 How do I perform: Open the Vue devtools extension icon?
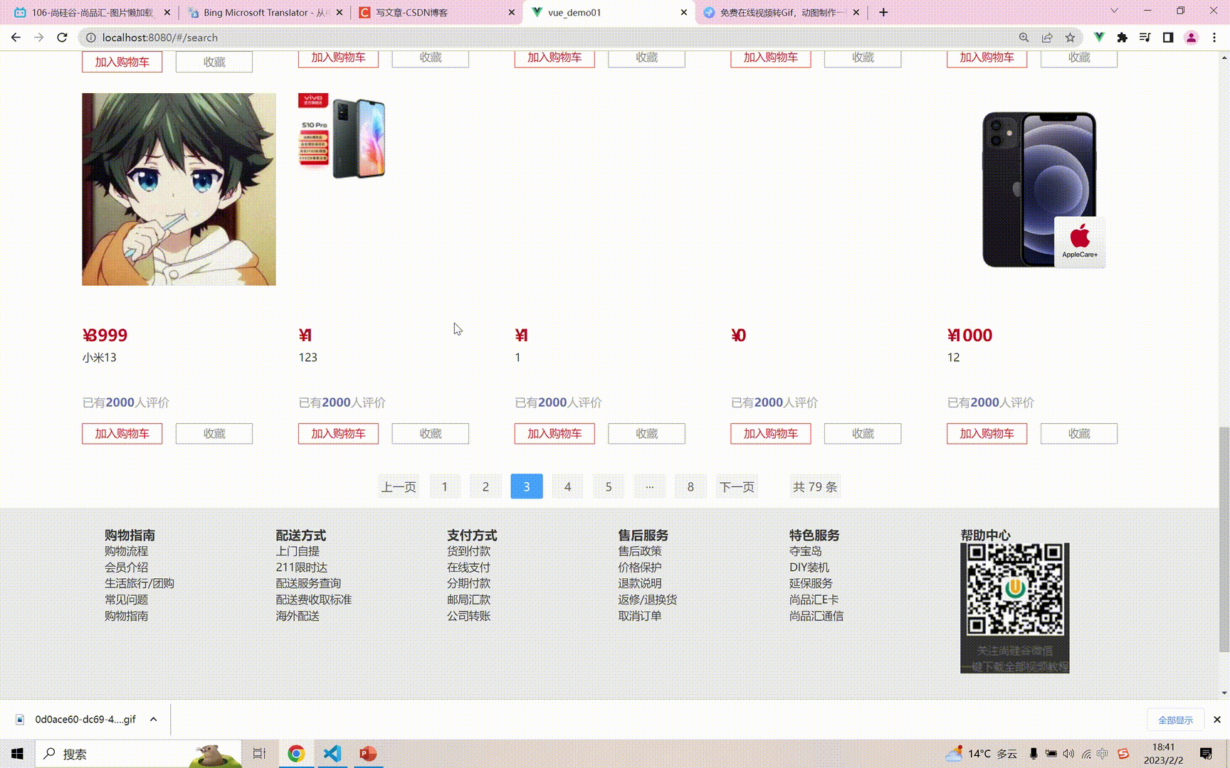point(1099,38)
